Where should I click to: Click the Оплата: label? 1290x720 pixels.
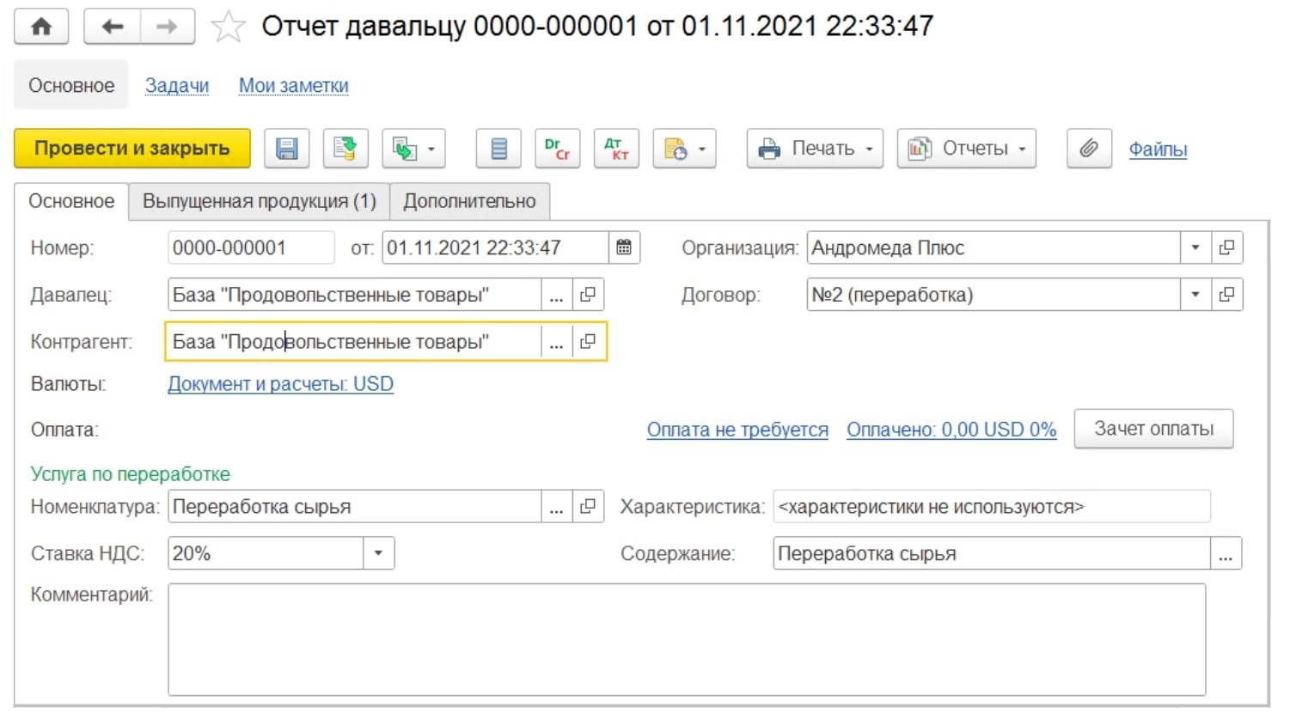pyautogui.click(x=64, y=430)
